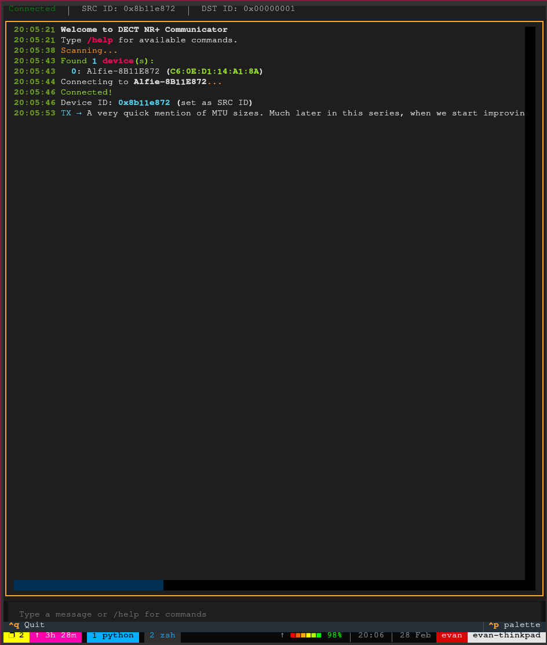Click the Connected status indicator
Image resolution: width=547 pixels, height=645 pixels.
(32, 9)
